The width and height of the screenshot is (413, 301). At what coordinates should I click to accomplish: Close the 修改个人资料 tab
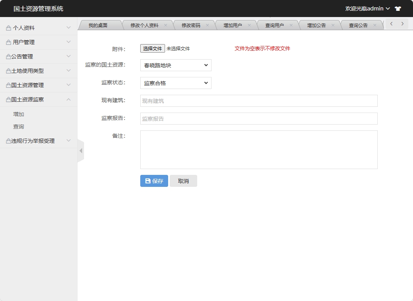(x=165, y=25)
